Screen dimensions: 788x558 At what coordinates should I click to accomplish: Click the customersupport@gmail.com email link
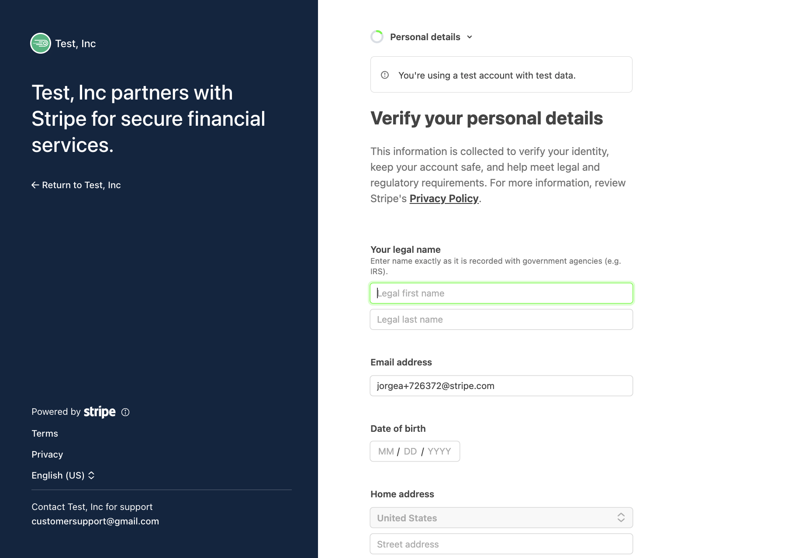[95, 521]
